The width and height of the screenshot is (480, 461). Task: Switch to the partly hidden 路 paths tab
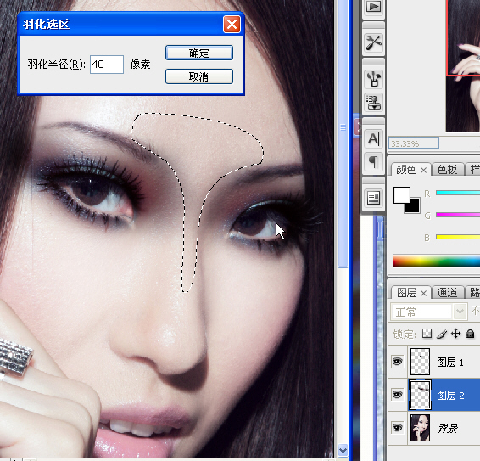[x=473, y=292]
